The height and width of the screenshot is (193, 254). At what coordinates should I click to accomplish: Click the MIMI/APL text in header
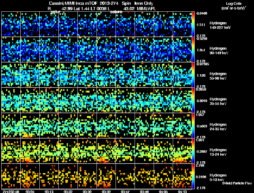146,9
